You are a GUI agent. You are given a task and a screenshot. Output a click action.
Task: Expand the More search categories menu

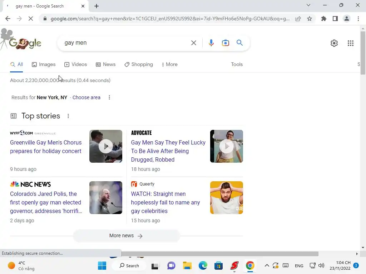170,65
